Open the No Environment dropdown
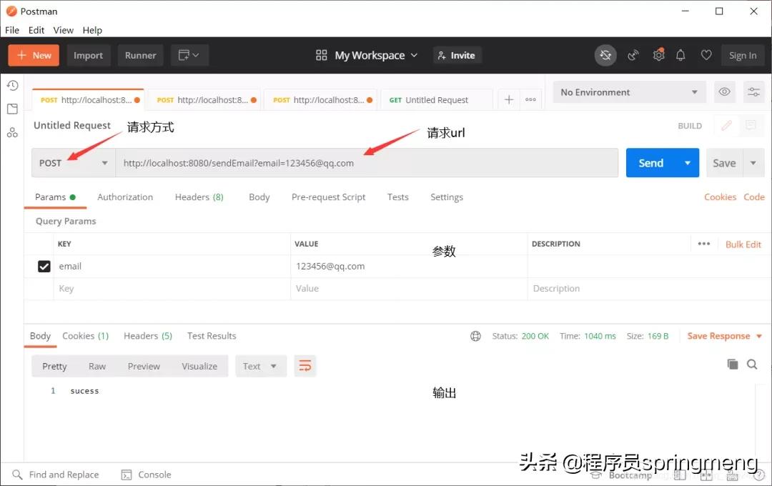The height and width of the screenshot is (486, 772). point(629,91)
